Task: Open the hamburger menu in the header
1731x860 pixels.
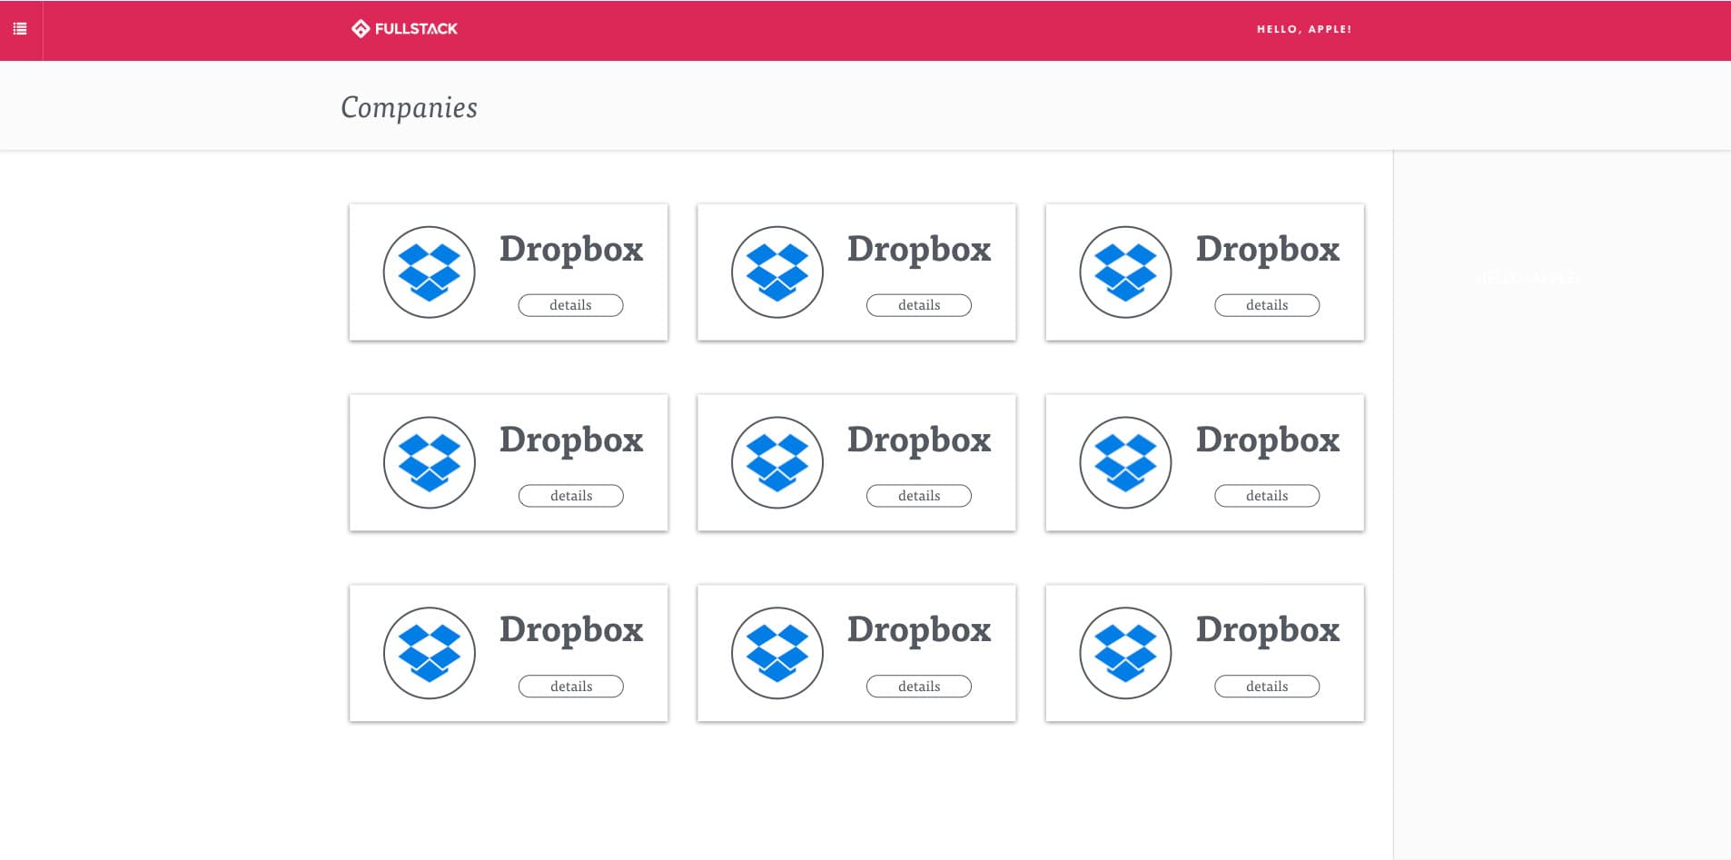Action: click(x=20, y=29)
